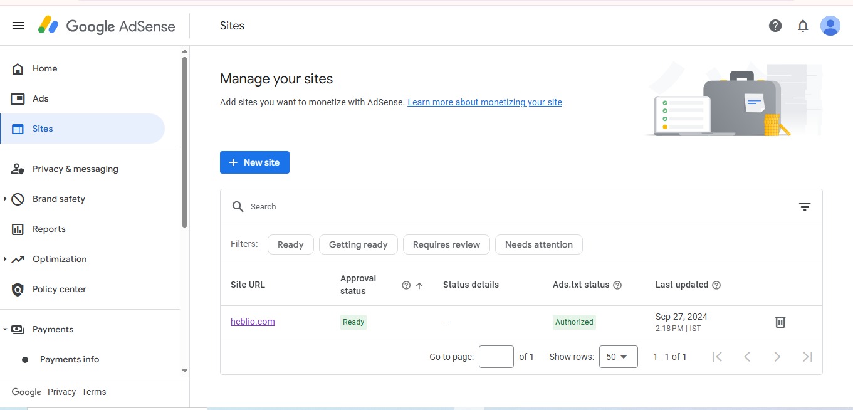
Task: Click the Optimization trending arrow icon
Action: [18, 259]
